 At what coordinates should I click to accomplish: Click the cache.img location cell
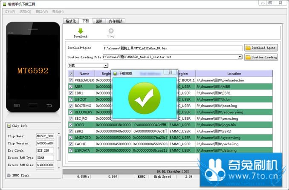[234, 144]
